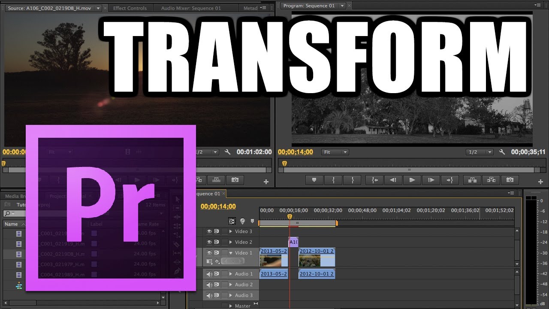Mute the Audio 1 track
549x309 pixels.
(209, 274)
